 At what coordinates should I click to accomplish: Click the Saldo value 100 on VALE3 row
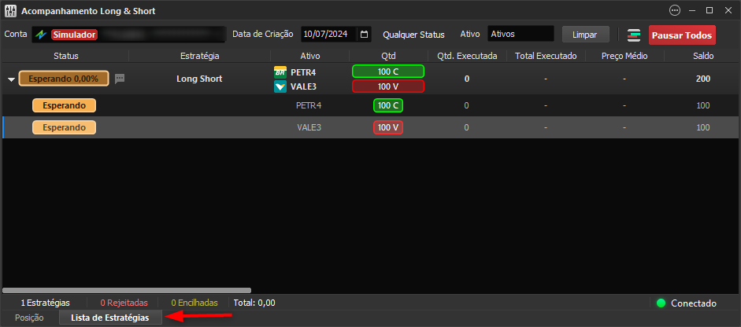pos(702,127)
